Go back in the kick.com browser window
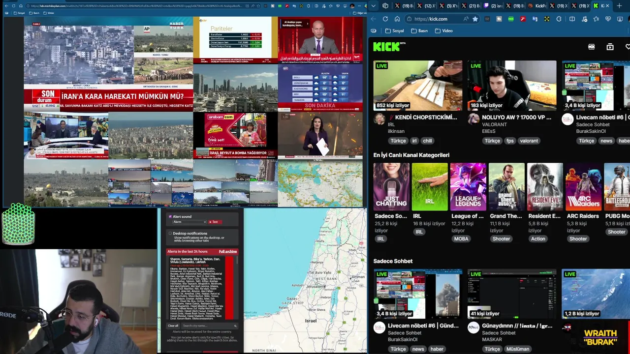This screenshot has height=354, width=630. (x=373, y=19)
